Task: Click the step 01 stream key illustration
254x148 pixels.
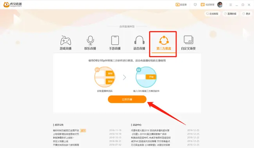Action: click(105, 77)
